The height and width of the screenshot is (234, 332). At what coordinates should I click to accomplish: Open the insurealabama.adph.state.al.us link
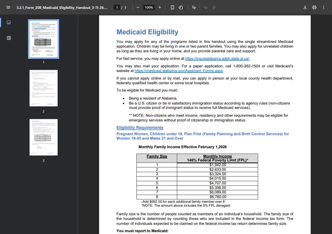pos(217,58)
